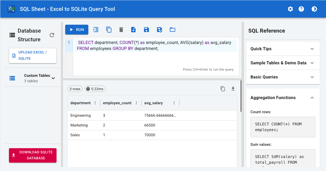Click the Download SQLite Database button

[33, 155]
